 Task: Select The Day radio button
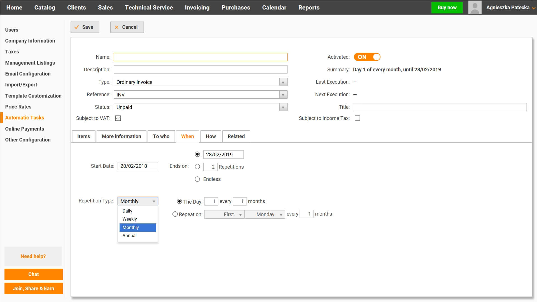tap(179, 201)
